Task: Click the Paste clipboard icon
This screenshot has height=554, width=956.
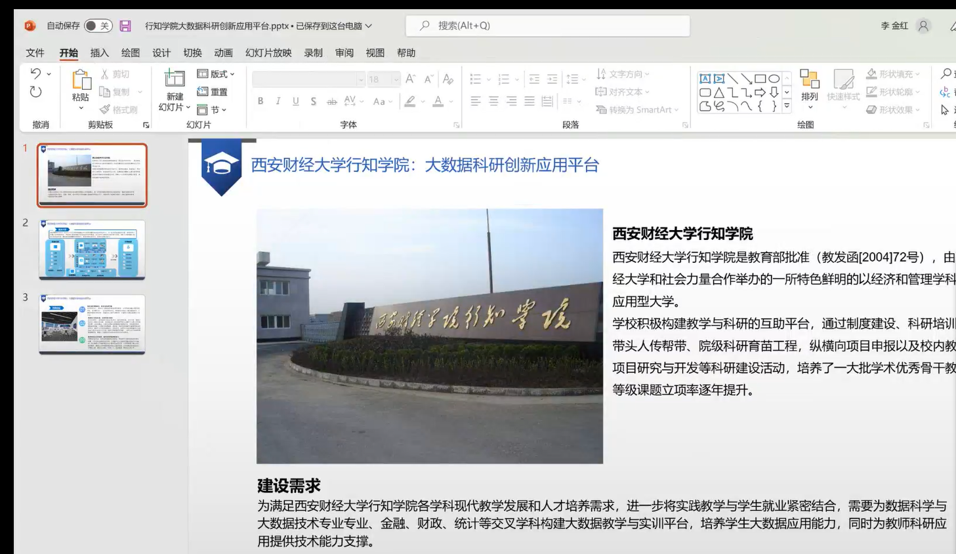Action: 81,80
